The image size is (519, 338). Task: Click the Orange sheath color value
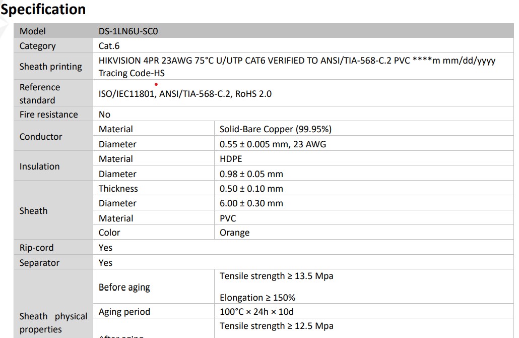coord(234,233)
